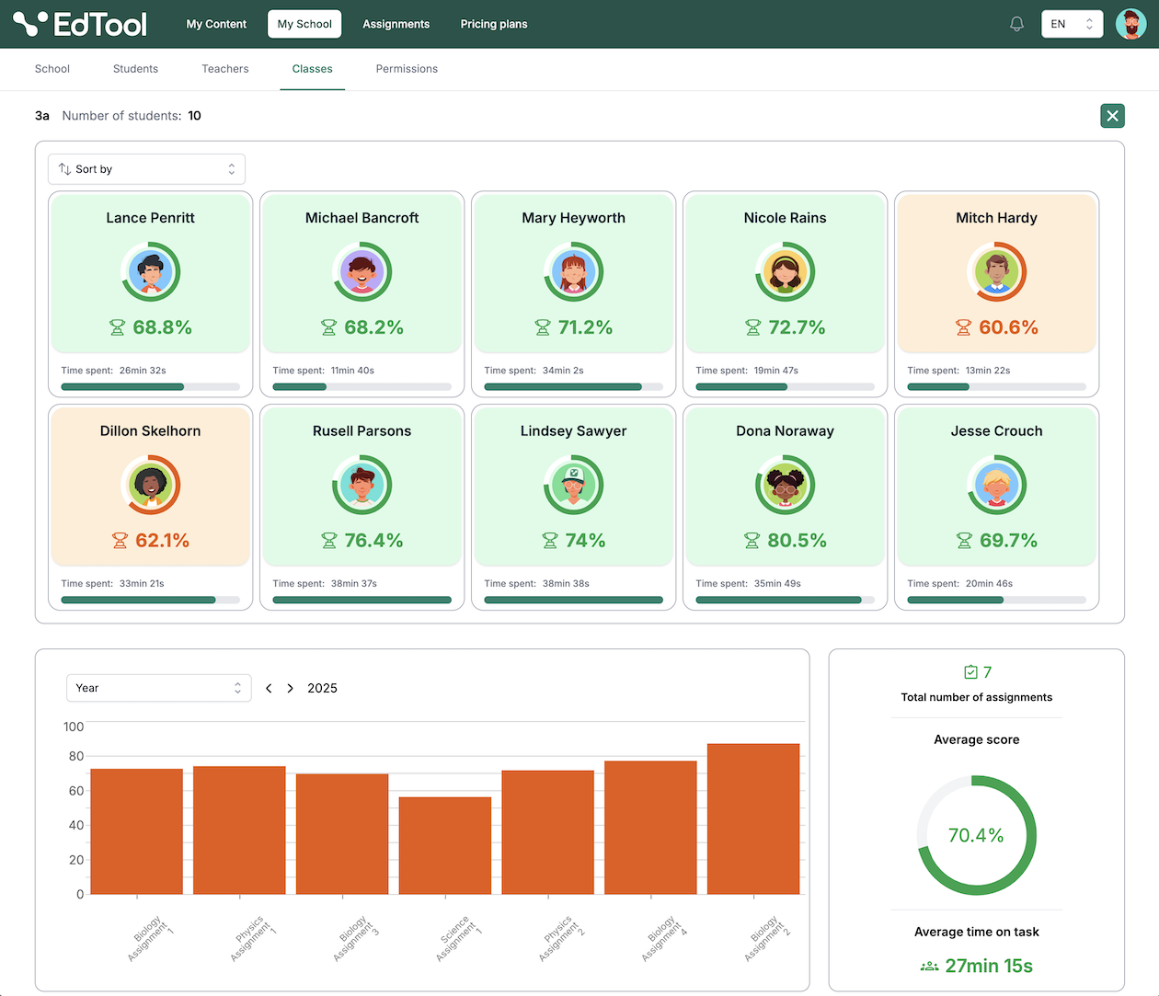
Task: Click the 71.2% score text
Action: pyautogui.click(x=585, y=327)
